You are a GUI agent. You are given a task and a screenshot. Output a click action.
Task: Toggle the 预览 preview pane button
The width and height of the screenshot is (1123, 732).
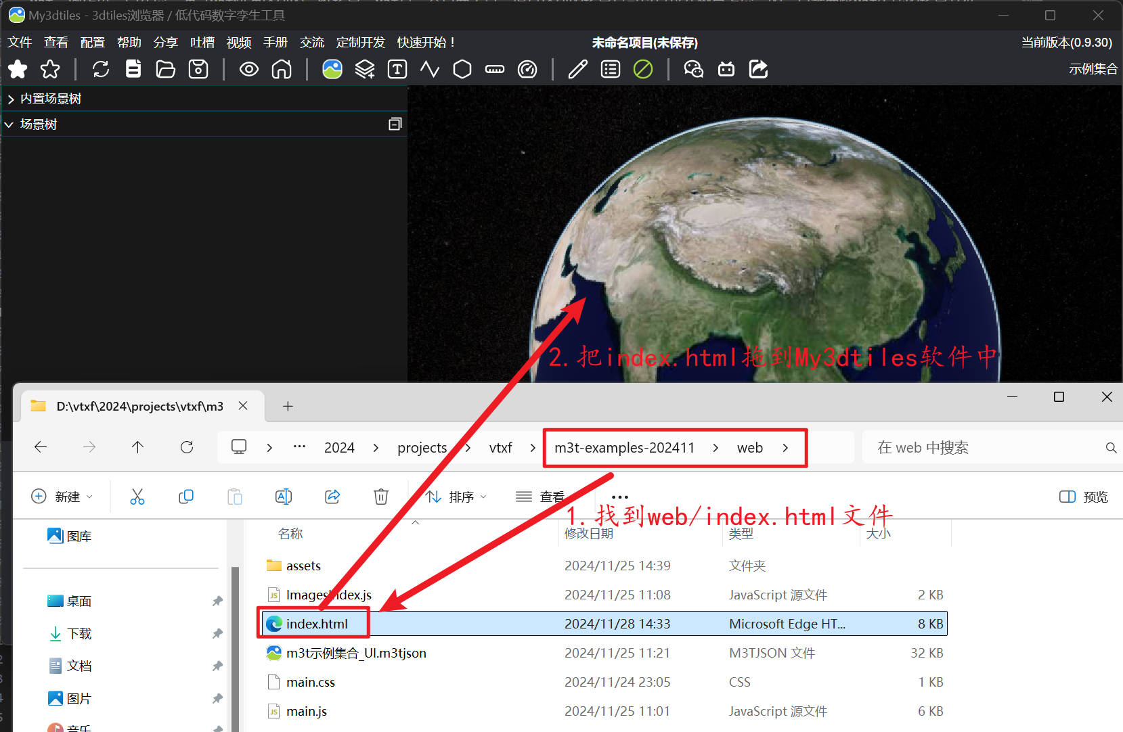[x=1084, y=497]
